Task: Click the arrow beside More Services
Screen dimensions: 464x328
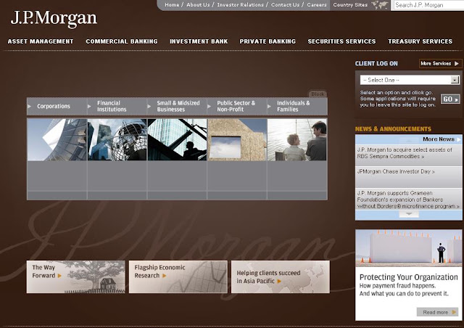Action: (x=457, y=64)
